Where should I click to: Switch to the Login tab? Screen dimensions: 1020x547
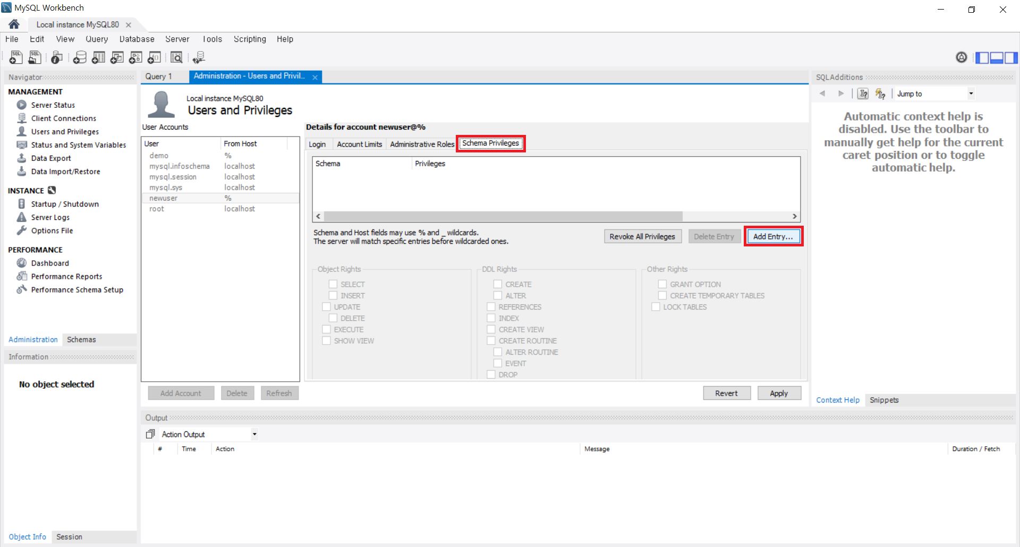[317, 144]
